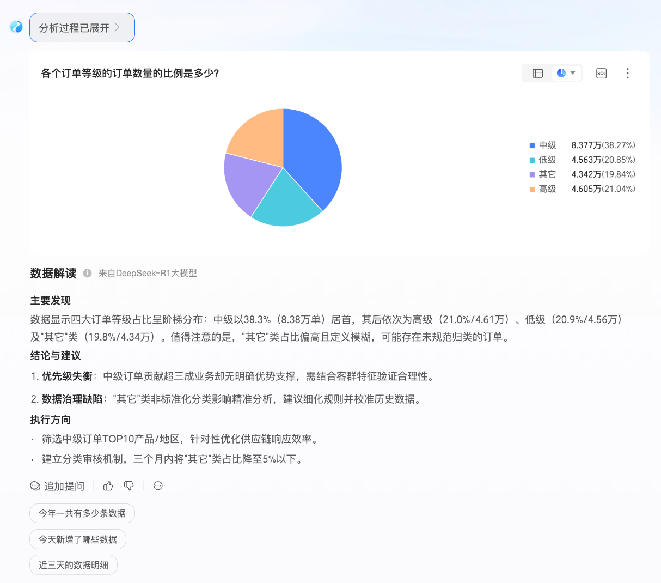
Task: Click the 数据治理缺陷 bold text
Action: pos(72,399)
